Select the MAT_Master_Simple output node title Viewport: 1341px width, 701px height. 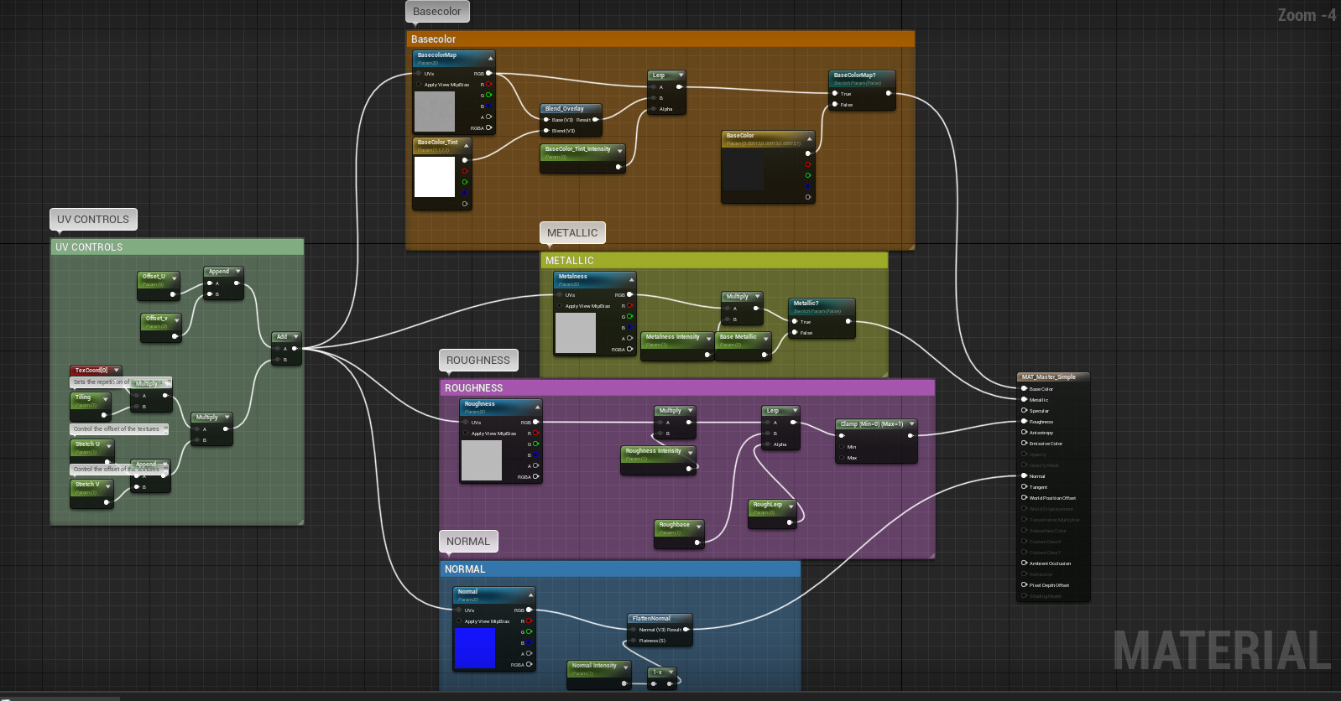[x=1049, y=377]
